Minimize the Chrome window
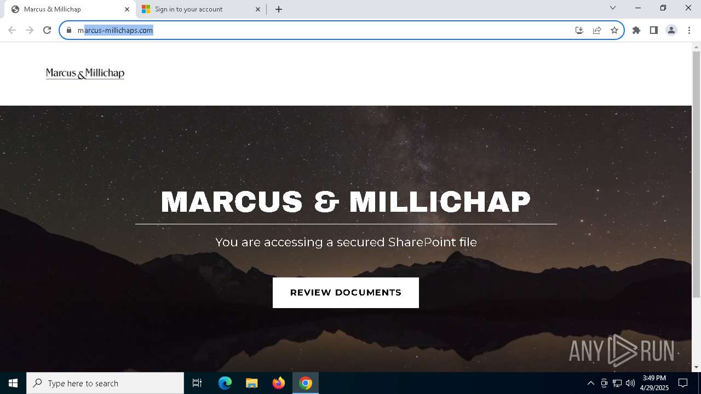The height and width of the screenshot is (394, 701). (x=638, y=8)
